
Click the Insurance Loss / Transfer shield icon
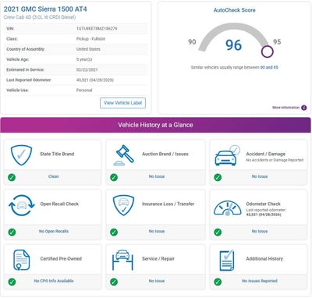click(123, 205)
